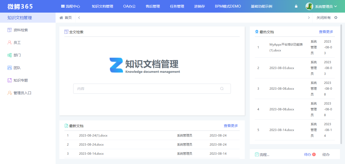This screenshot has width=345, height=164.
Task: Click the right chevron to shift tabs forward
Action: [x=309, y=18]
